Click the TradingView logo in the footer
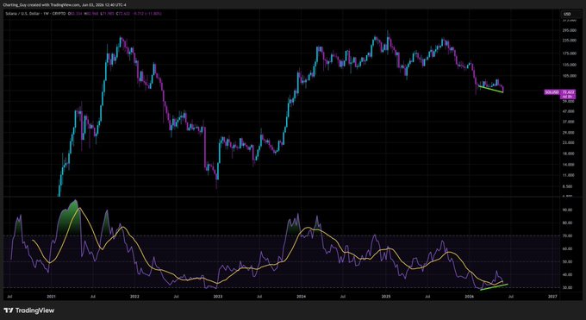 [29, 311]
